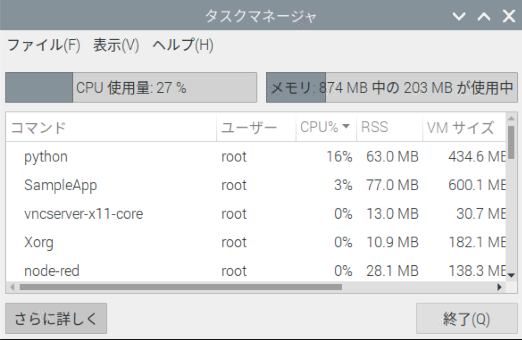Open the ヘルプ(H) menu
Screen dimensions: 522x340
pos(183,45)
